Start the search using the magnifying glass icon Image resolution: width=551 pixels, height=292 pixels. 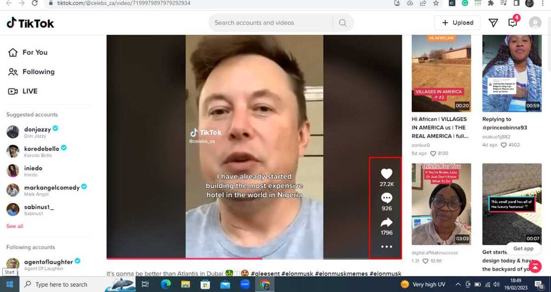pos(342,22)
